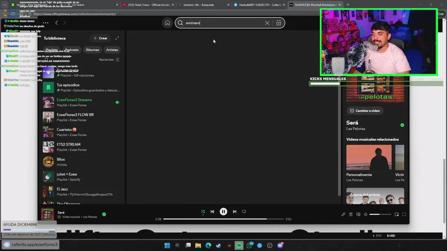This screenshot has width=447, height=251.
Task: Click the Bilos artist thumbnail
Action: [x=48, y=162]
